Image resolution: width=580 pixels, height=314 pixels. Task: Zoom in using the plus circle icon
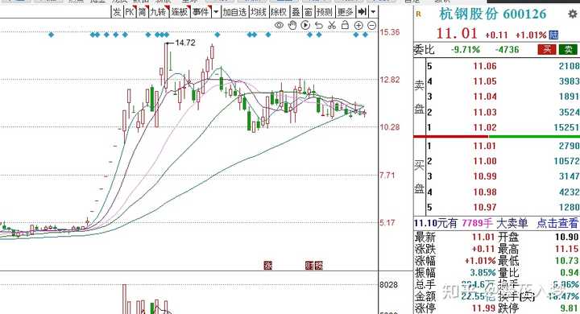tap(358, 25)
